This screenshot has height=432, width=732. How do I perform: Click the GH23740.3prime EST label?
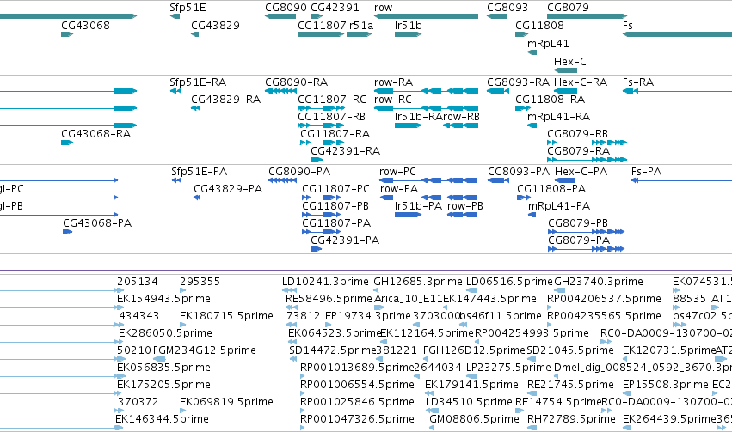tap(599, 282)
